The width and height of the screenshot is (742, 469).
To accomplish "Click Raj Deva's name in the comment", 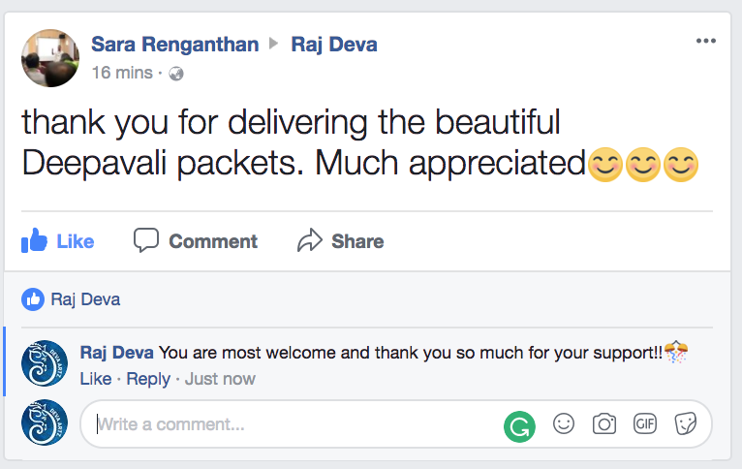I will coord(116,353).
